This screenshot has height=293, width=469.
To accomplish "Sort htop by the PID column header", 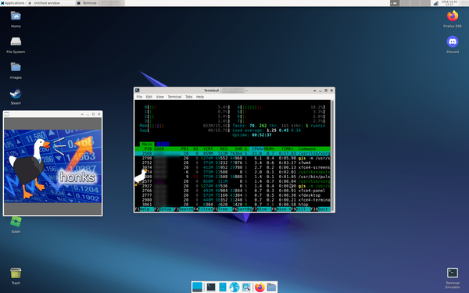I will (148, 148).
